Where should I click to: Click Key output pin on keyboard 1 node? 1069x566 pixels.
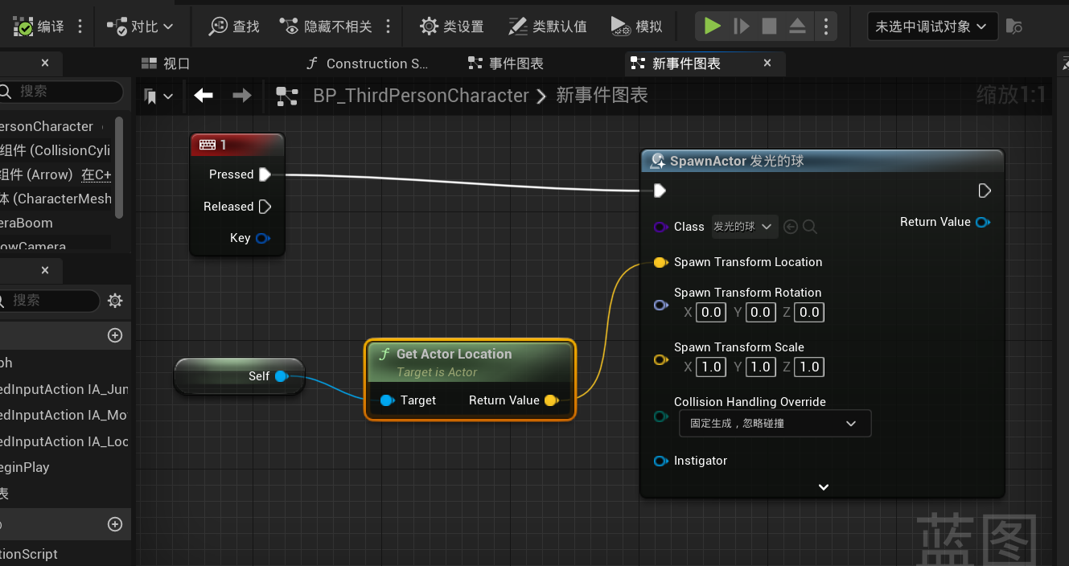tap(262, 238)
